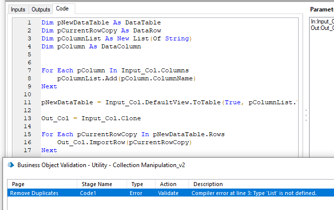
Task: Place cursor on code line 3 List declaration
Action: pos(117,38)
